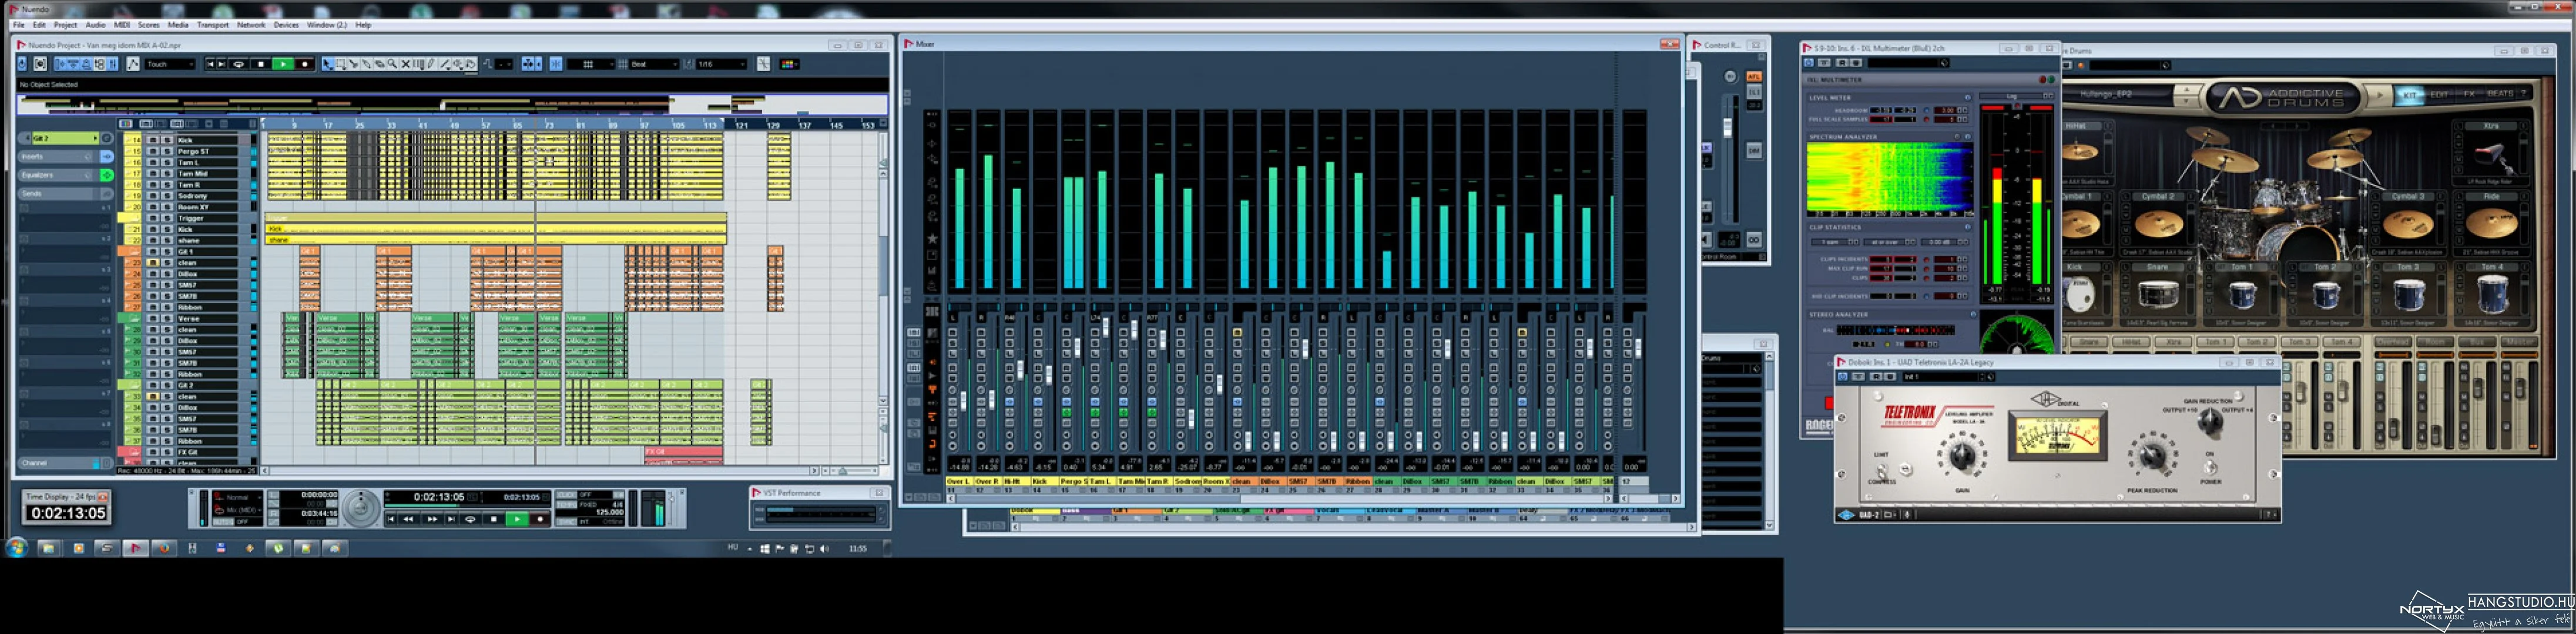Switch to the KIT tab in Addictive Drums
The height and width of the screenshot is (634, 2576).
tap(2409, 95)
